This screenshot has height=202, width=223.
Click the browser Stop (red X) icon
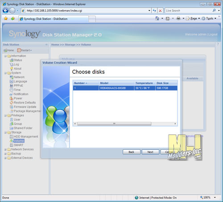tap(160, 11)
